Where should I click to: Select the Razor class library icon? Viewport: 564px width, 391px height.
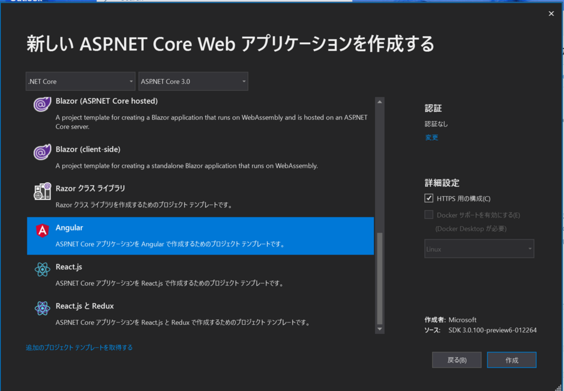[x=43, y=191]
